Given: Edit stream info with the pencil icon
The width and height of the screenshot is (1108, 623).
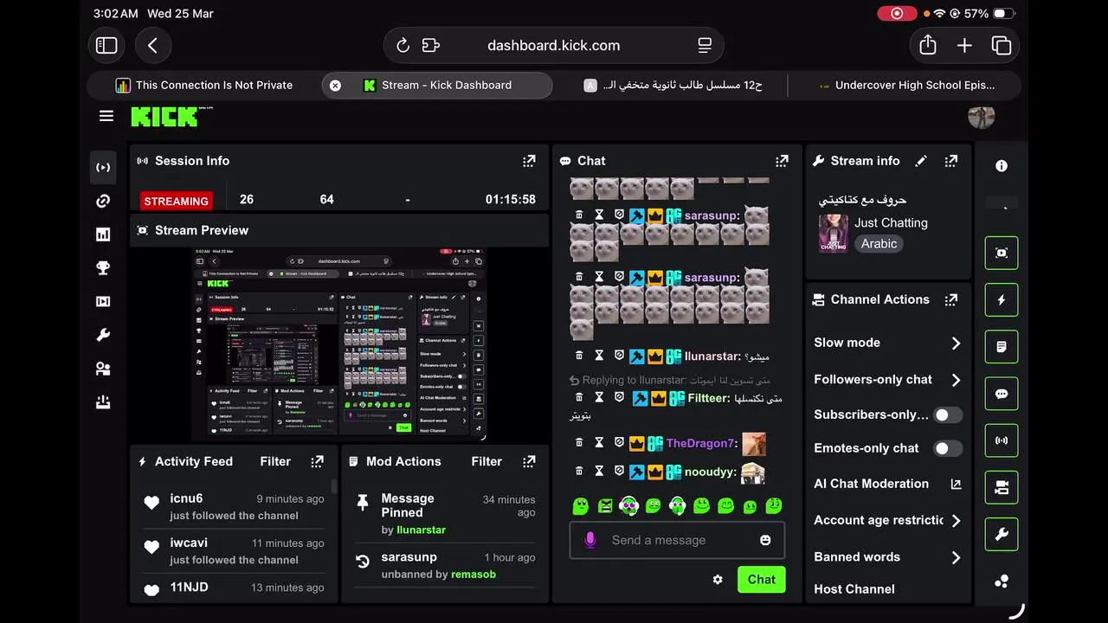Looking at the screenshot, I should pyautogui.click(x=921, y=161).
